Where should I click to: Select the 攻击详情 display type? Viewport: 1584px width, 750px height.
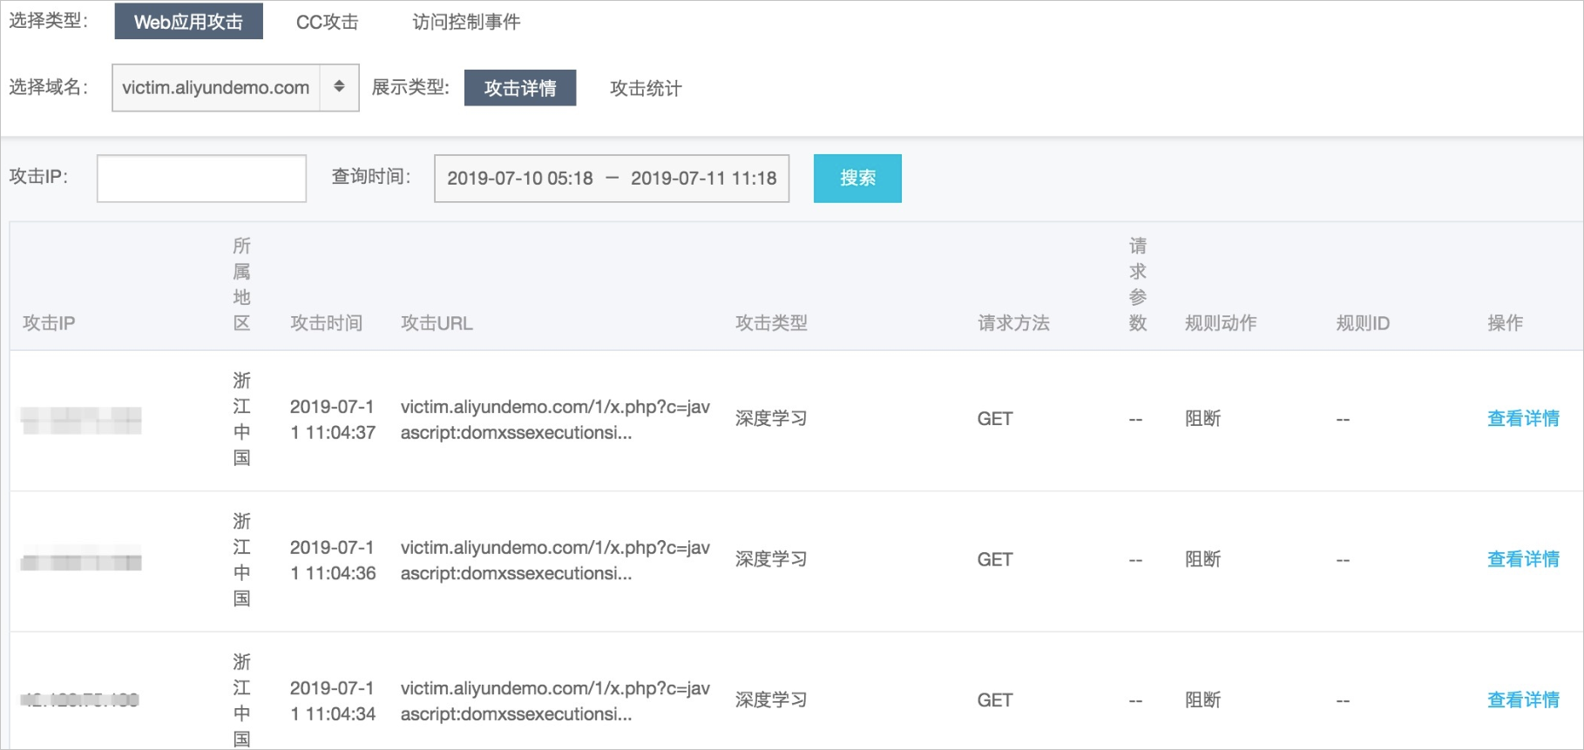point(519,88)
